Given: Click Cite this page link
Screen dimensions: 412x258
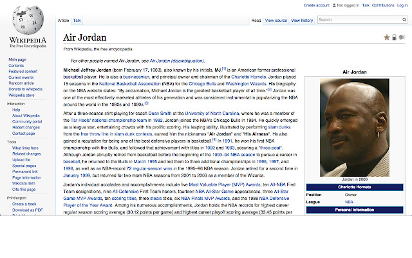Looking at the screenshot, I should [x=24, y=190].
